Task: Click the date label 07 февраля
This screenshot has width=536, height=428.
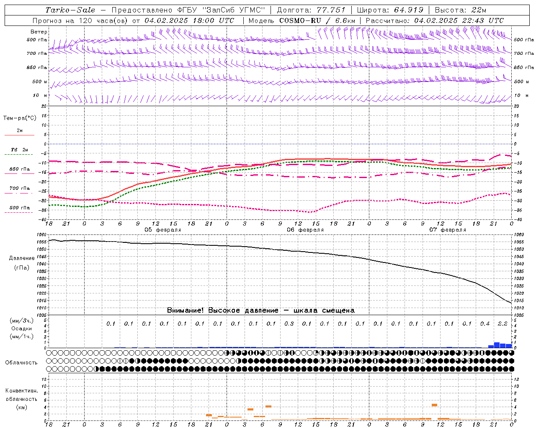Action: 448,230
